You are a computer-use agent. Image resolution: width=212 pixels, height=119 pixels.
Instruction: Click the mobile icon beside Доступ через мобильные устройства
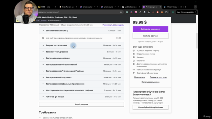134,64
